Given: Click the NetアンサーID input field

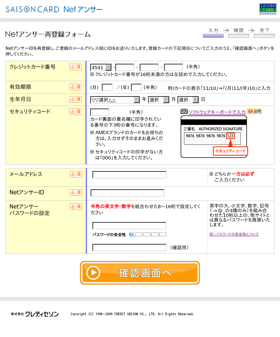Looking at the screenshot, I should (127, 193).
